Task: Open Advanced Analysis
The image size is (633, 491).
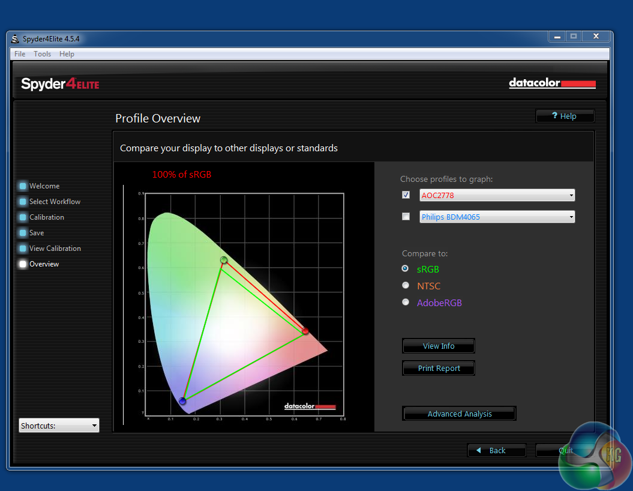Action: pos(459,414)
